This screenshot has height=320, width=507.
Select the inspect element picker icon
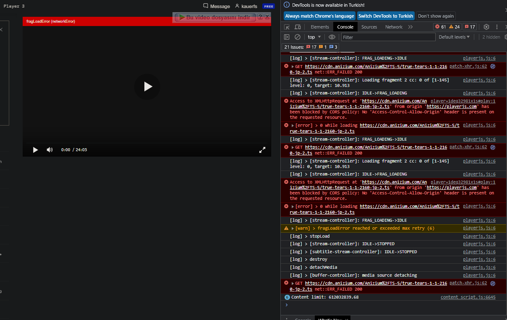tap(287, 27)
